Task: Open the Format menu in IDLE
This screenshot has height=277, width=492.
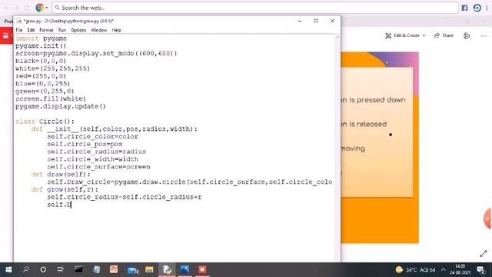Action: pos(46,30)
